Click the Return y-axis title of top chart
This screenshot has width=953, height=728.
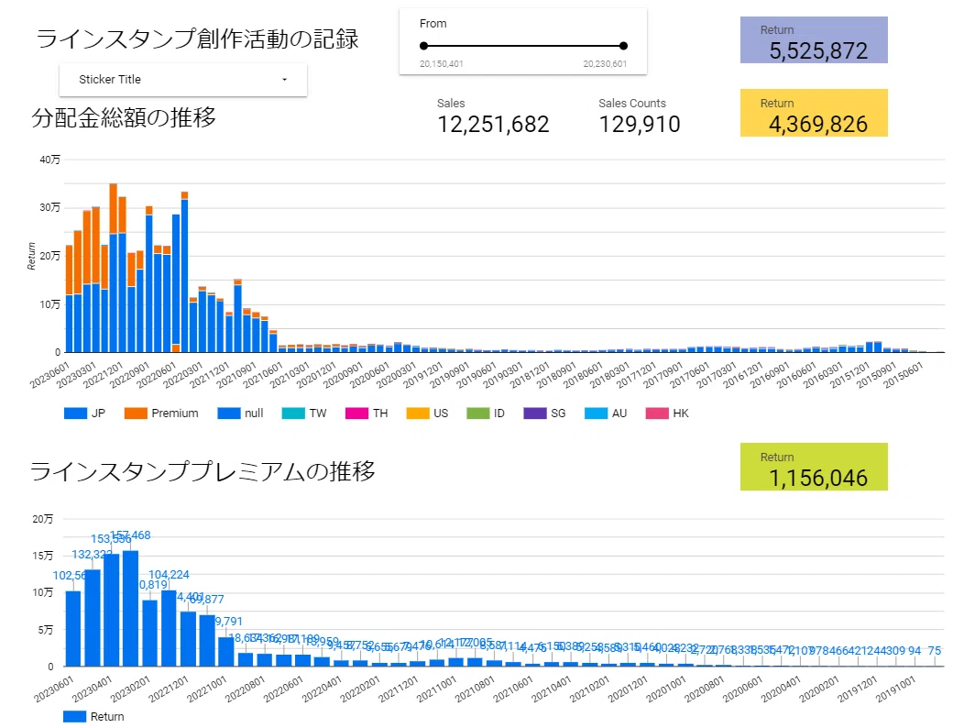pos(31,256)
